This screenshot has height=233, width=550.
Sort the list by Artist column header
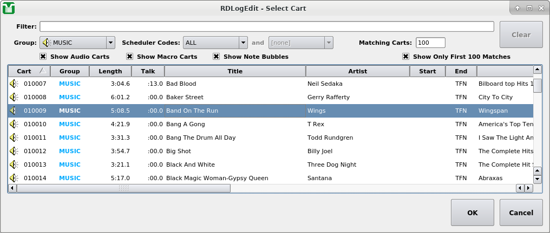pos(357,71)
